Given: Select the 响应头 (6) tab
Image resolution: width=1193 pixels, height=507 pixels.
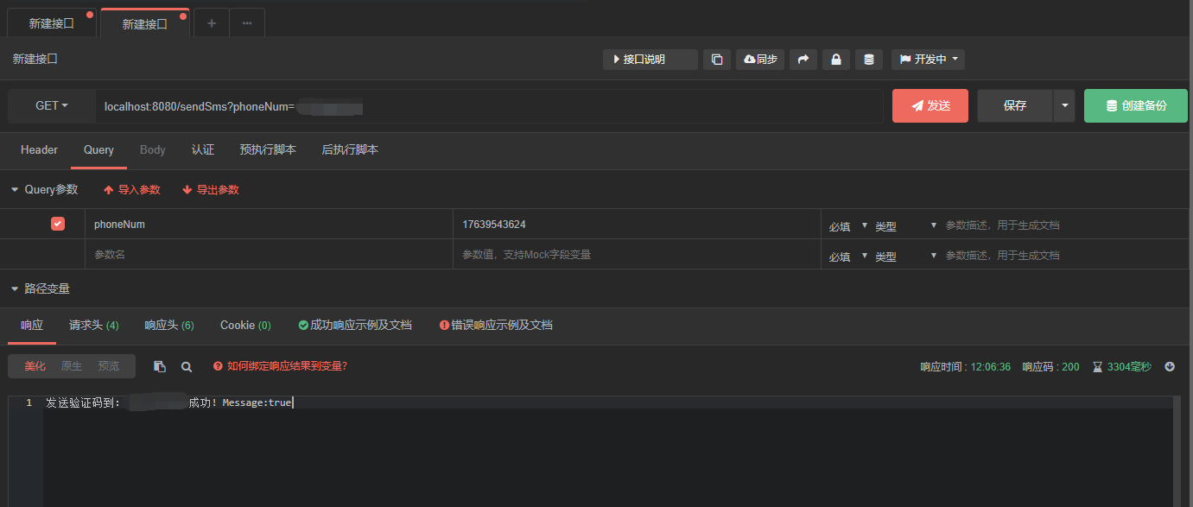Looking at the screenshot, I should coord(169,325).
